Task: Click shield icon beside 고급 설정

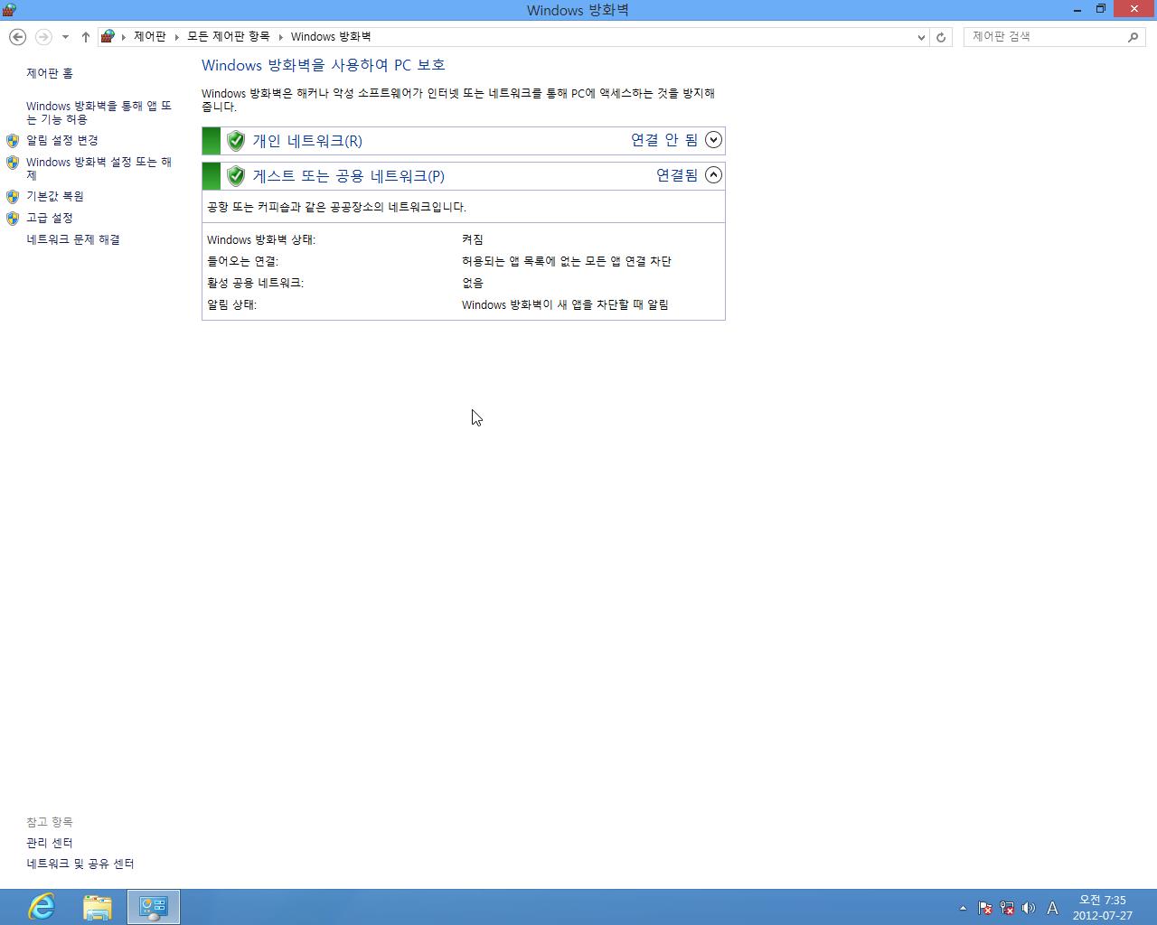Action: coord(13,219)
